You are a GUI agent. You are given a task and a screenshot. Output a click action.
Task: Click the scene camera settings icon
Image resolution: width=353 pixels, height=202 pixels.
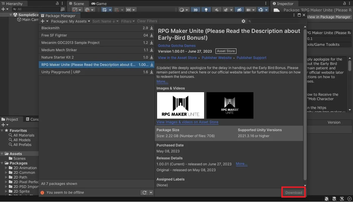click(x=248, y=10)
